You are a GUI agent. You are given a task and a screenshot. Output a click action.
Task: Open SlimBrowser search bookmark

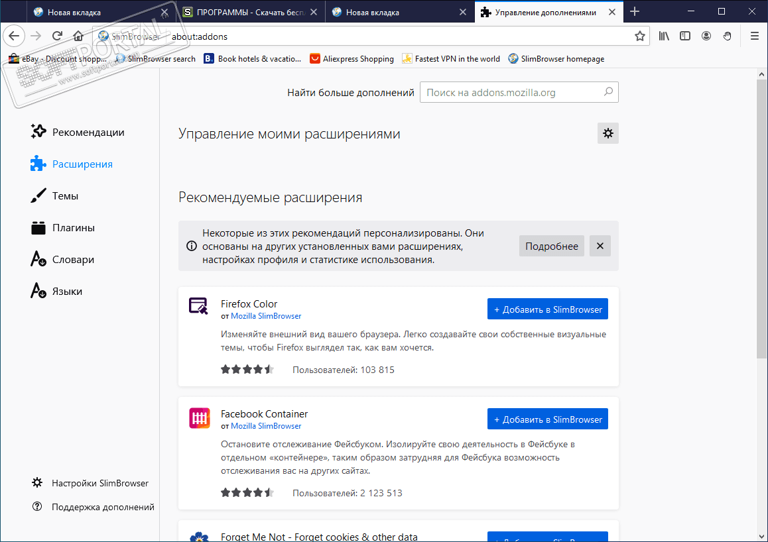pos(156,59)
